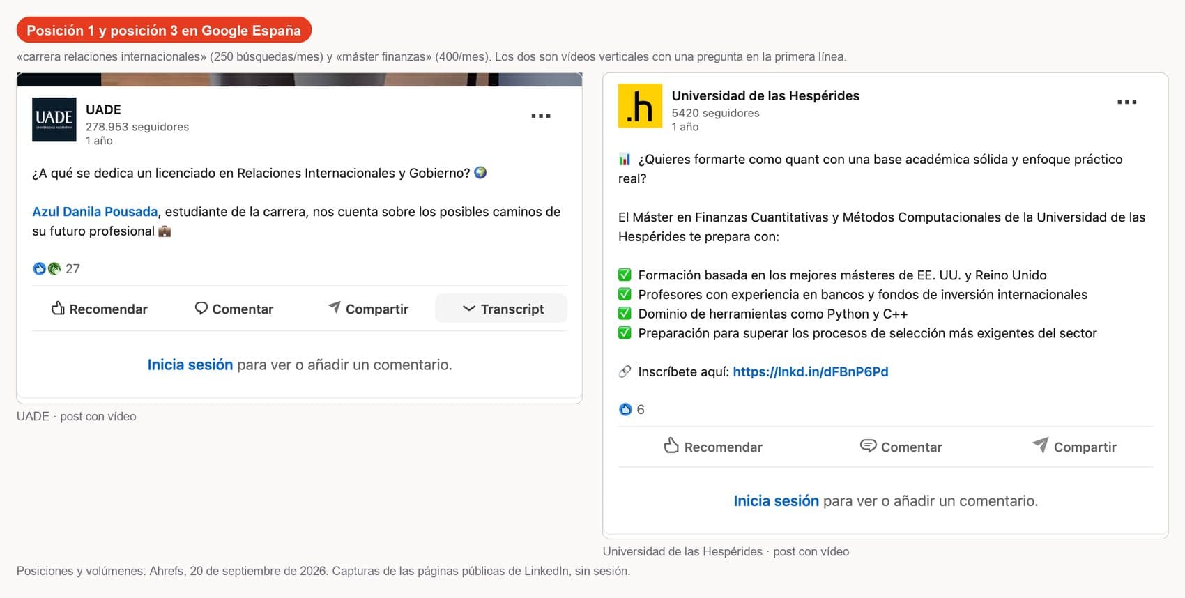
Task: Click Comentar on the UADE post
Action: pos(234,309)
